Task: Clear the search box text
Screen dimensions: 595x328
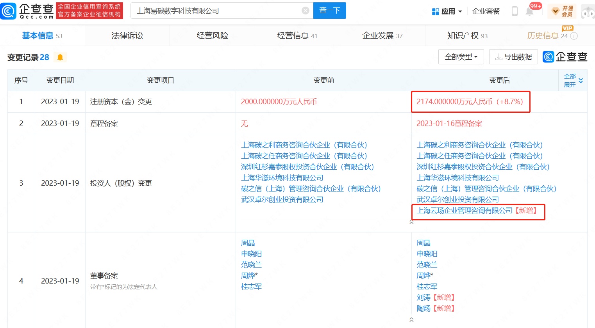Action: [x=306, y=11]
